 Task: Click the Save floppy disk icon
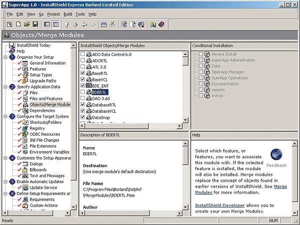pos(35,24)
